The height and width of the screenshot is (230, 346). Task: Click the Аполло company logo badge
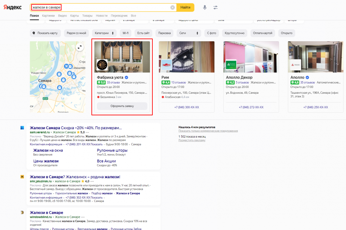pos(296,65)
